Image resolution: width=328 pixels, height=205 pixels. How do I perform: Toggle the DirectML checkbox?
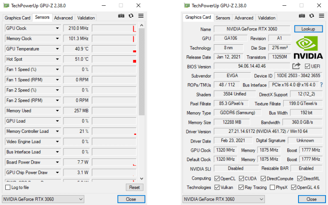pyautogui.click(x=300, y=178)
